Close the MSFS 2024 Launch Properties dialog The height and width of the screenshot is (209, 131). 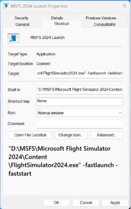coord(125,6)
